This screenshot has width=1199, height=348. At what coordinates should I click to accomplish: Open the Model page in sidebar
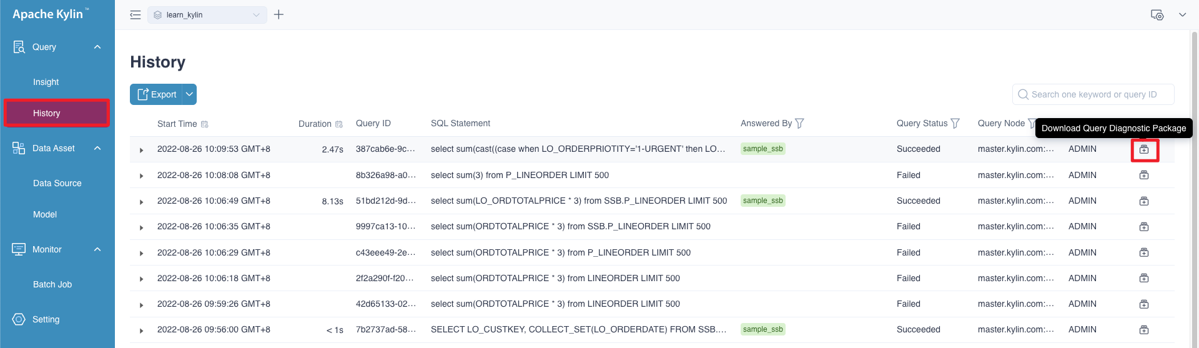(x=45, y=214)
